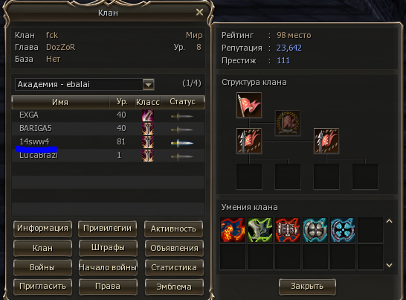Click the Закрыть button

tap(307, 287)
